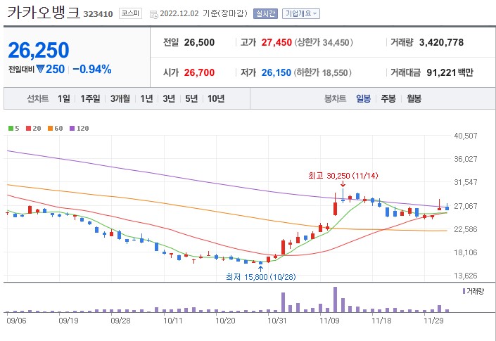Click the lower limit price 18,550
This screenshot has height=341, width=496.
tap(335, 72)
